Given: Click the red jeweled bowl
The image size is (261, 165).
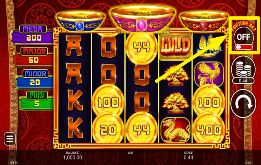Looking at the screenshot, I should point(204,21).
